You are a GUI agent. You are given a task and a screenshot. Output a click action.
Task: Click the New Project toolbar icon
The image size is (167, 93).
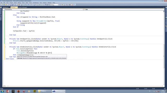tap(2, 5)
